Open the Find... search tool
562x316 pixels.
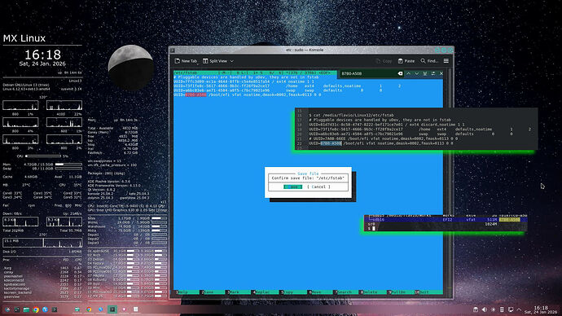tap(429, 61)
